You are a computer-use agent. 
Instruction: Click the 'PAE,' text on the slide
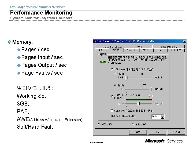pyautogui.click(x=23, y=111)
